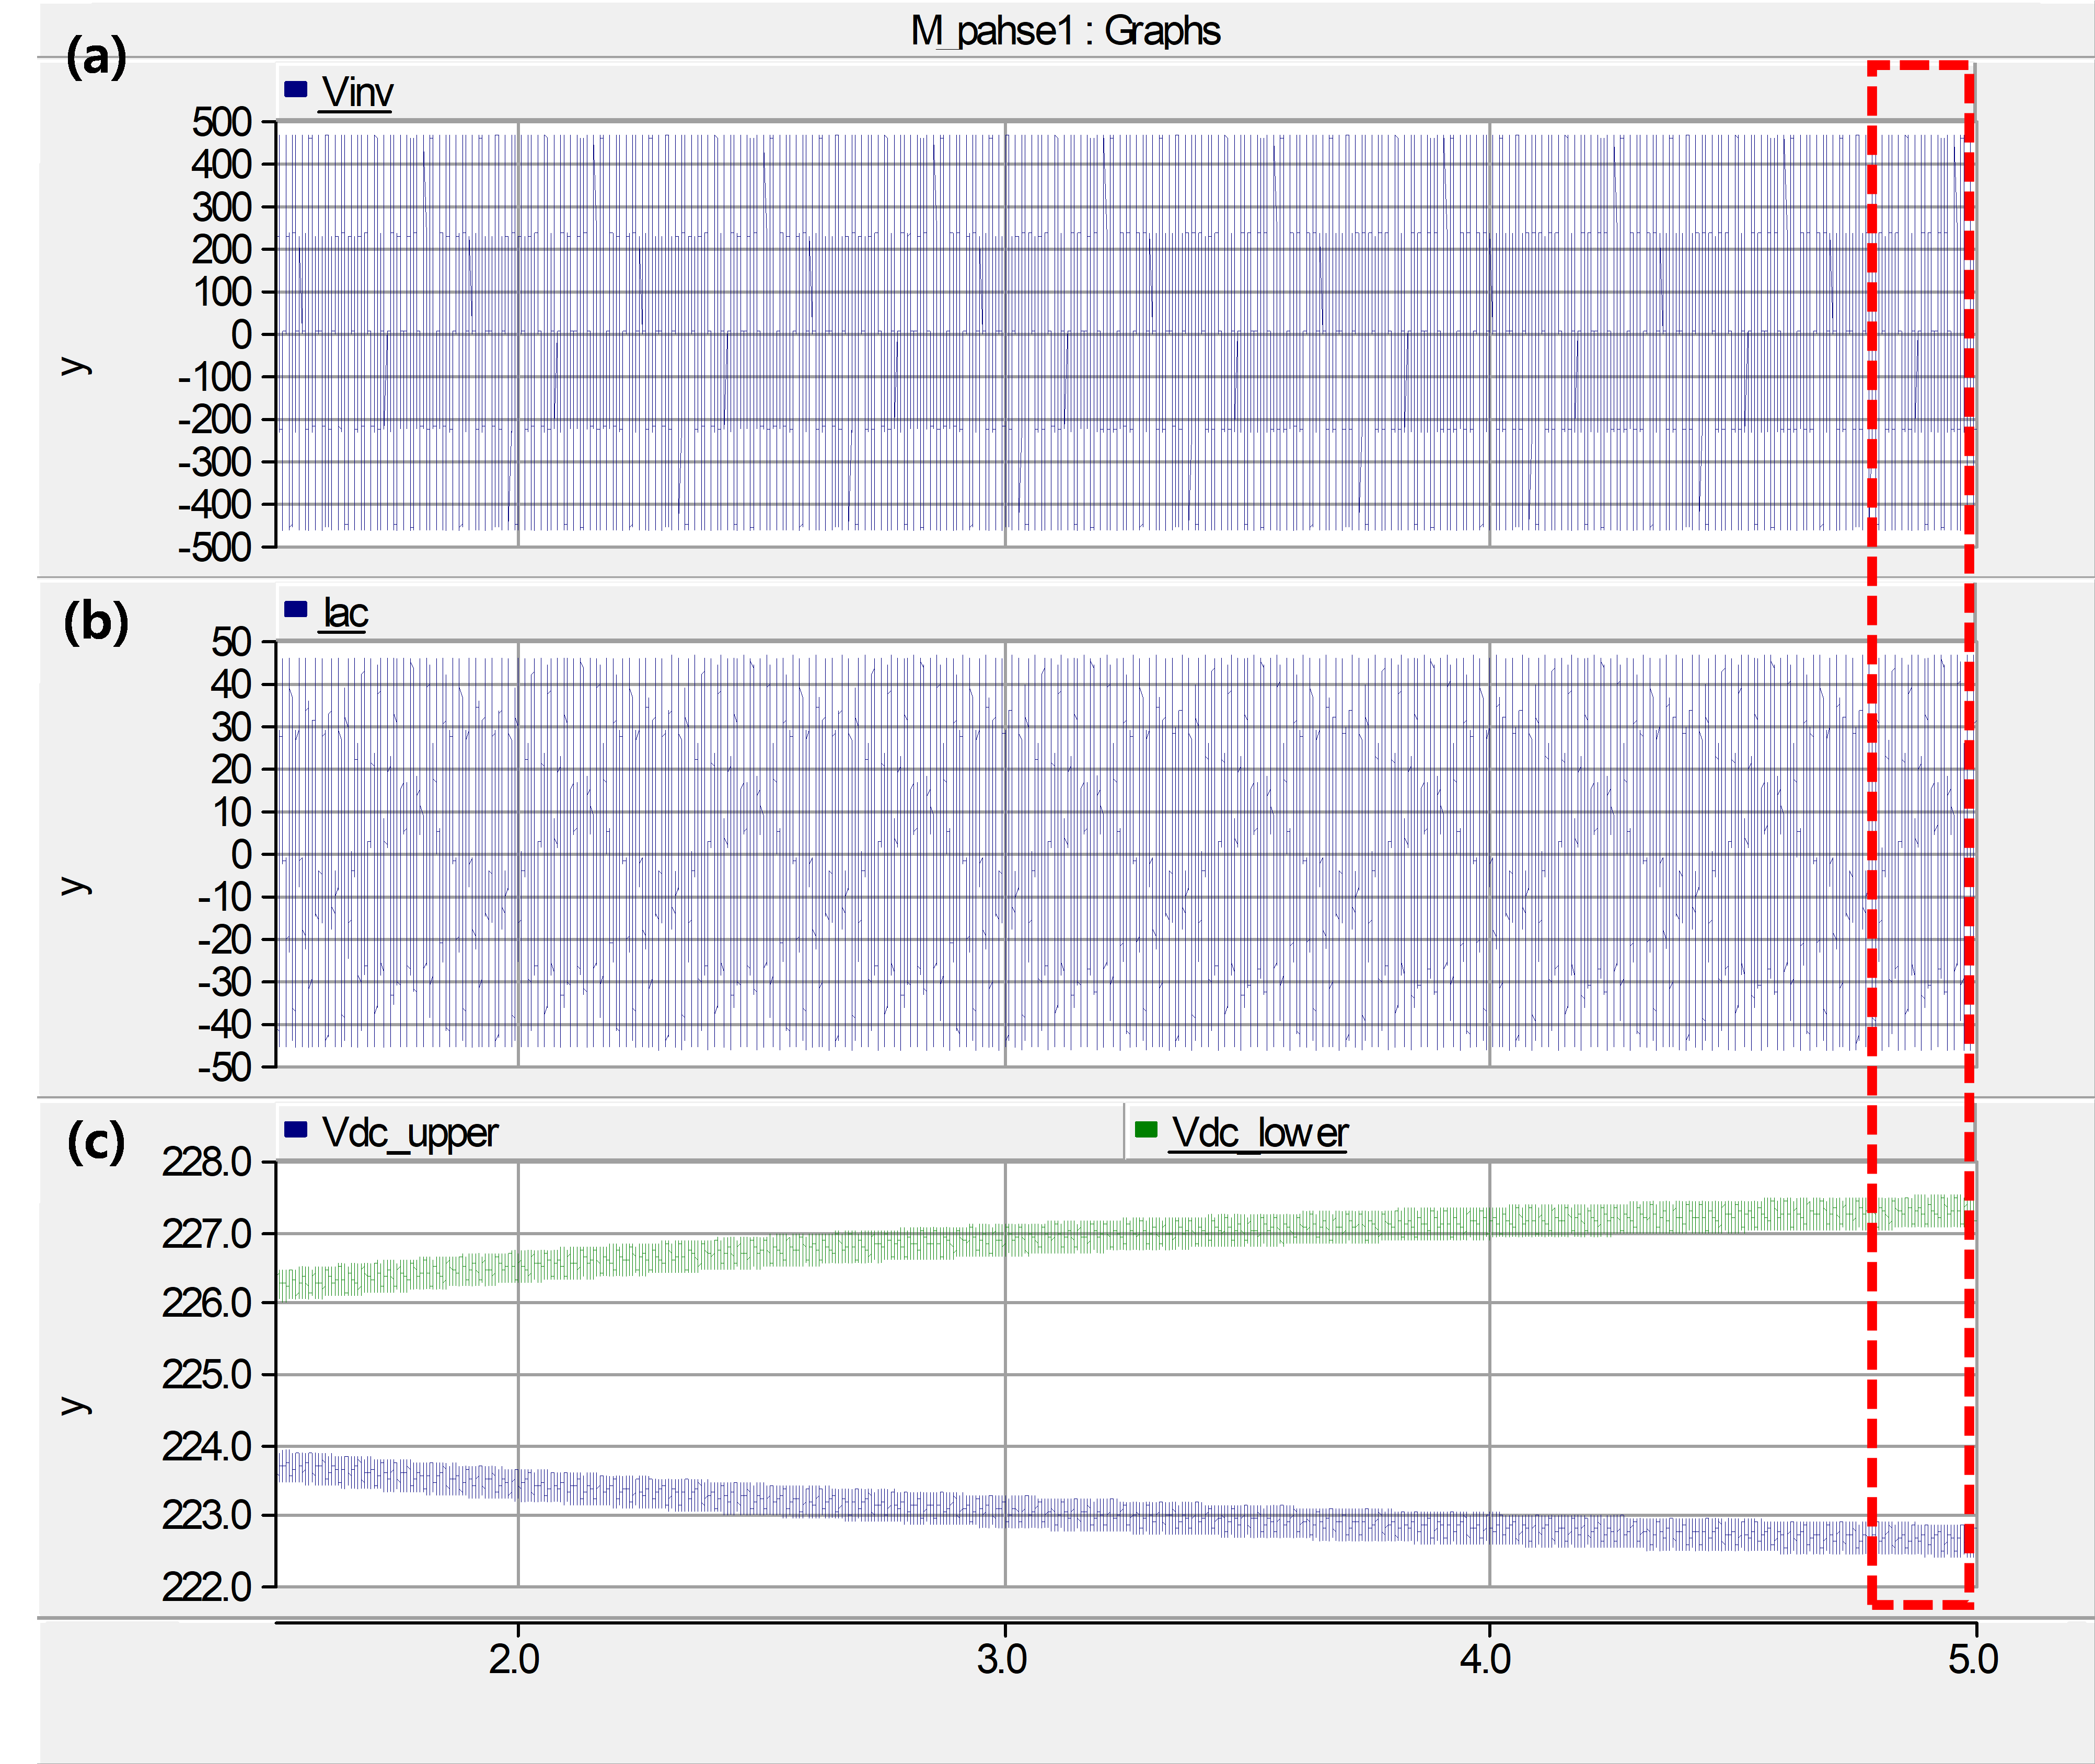Viewport: 2095px width, 1764px height.
Task: Select the Vdc_upper curve label
Action: click(410, 1133)
